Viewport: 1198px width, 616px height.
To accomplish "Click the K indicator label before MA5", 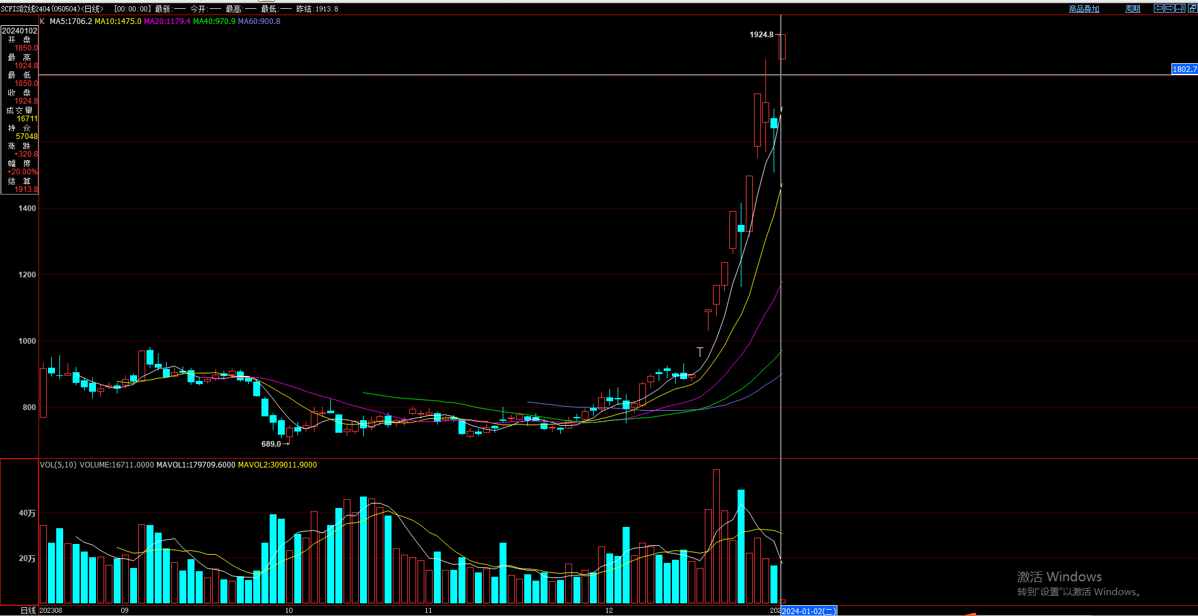I will pyautogui.click(x=42, y=21).
